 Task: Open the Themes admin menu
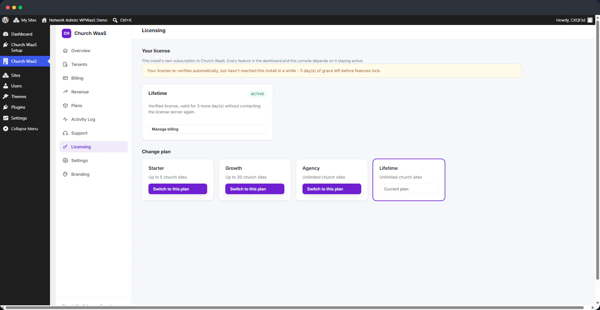pyautogui.click(x=25, y=96)
